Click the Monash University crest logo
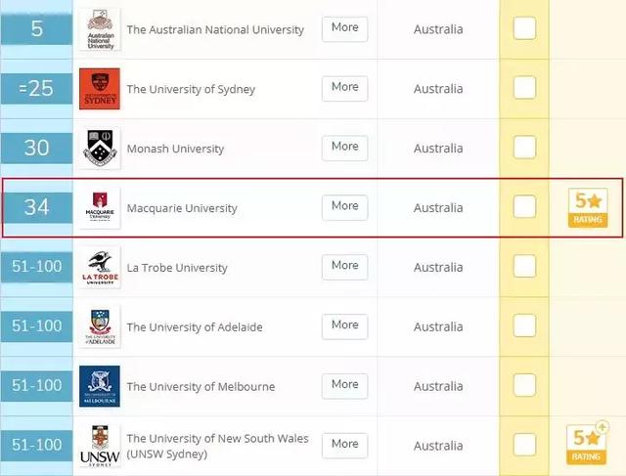Screen dimensions: 626x476 click(100, 148)
